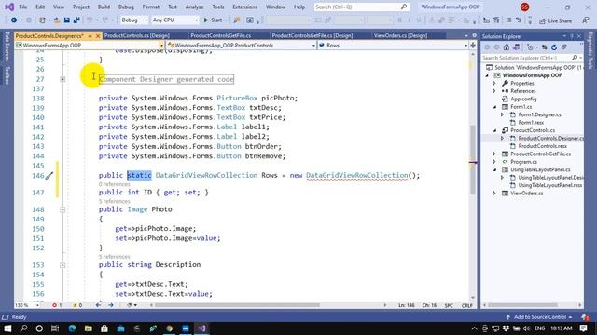The width and height of the screenshot is (597, 335).
Task: Open the Toolbox side tab
Action: click(7, 74)
